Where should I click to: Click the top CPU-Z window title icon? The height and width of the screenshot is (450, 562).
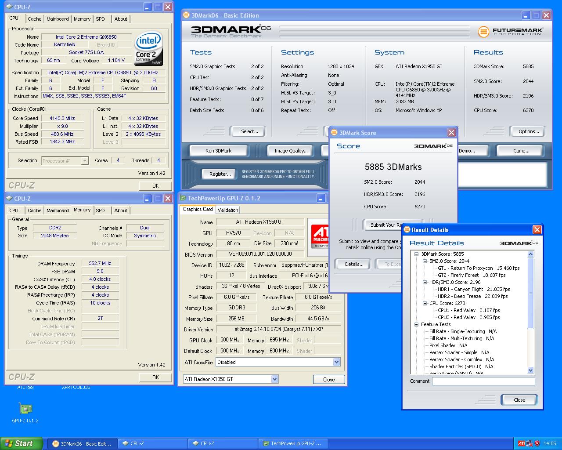pos(9,7)
